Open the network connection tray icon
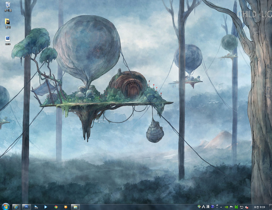The image size is (272, 210). pos(242,207)
